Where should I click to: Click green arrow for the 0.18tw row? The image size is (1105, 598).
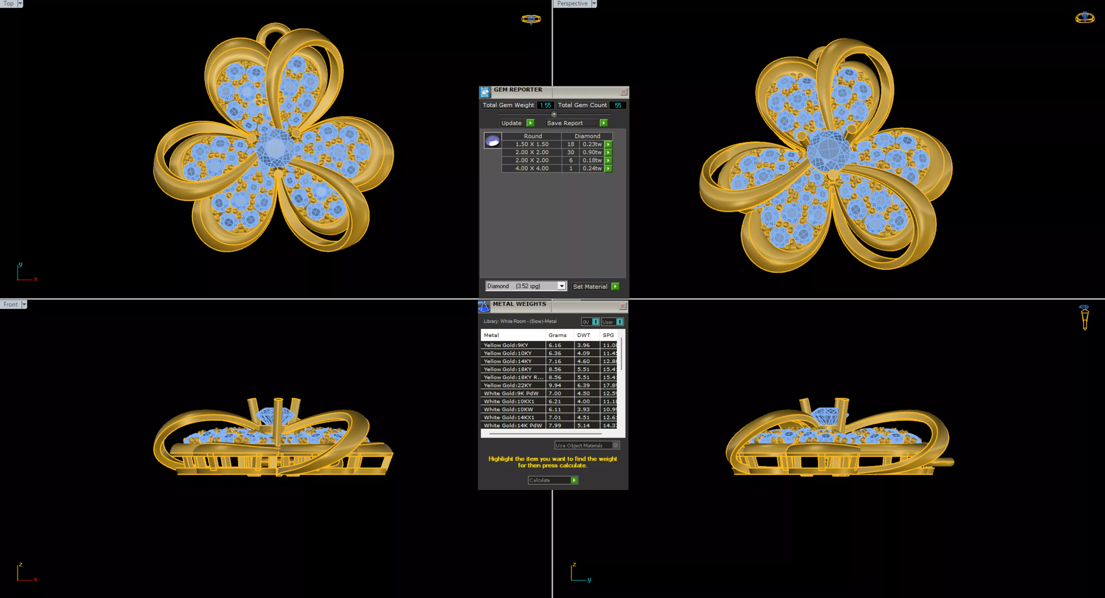[x=608, y=160]
